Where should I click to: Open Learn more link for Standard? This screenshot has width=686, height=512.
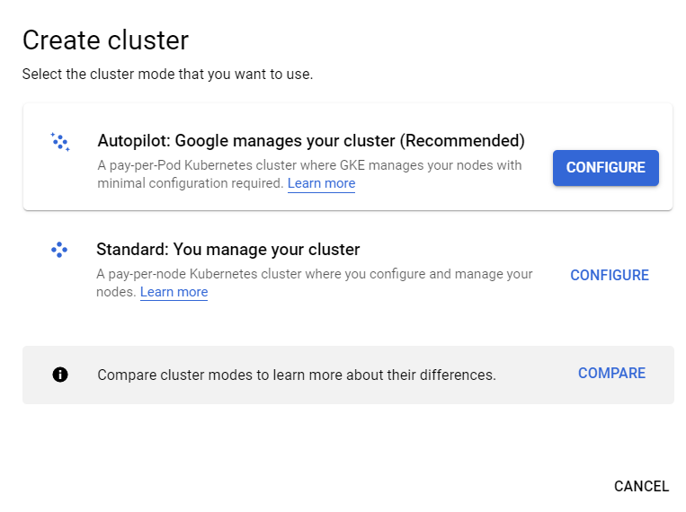point(174,292)
